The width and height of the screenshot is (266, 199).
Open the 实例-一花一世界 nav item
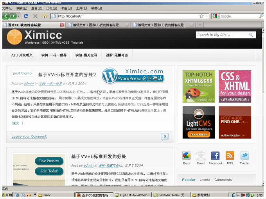click(x=54, y=55)
